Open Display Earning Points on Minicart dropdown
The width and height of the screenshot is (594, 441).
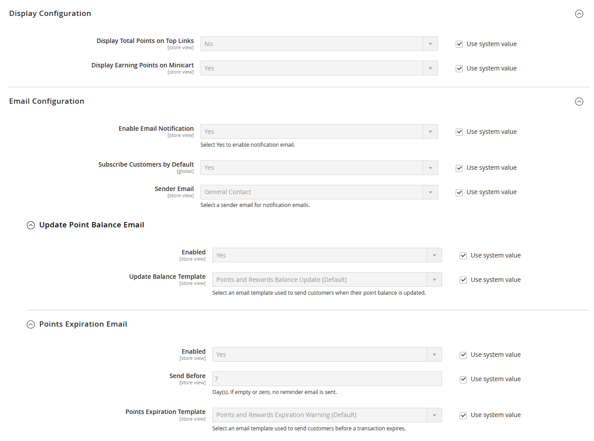pos(319,68)
